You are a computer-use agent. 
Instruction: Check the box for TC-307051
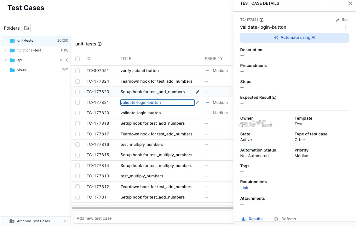[x=78, y=71]
